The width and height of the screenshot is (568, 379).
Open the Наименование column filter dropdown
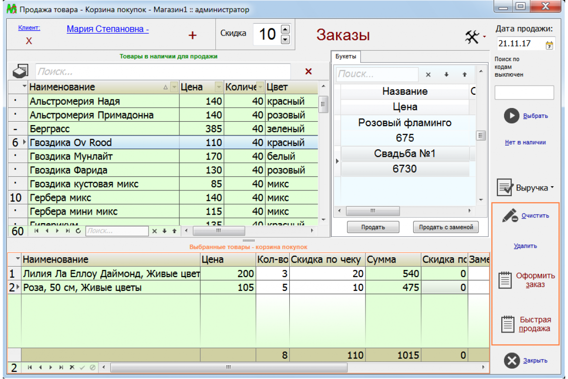(174, 87)
